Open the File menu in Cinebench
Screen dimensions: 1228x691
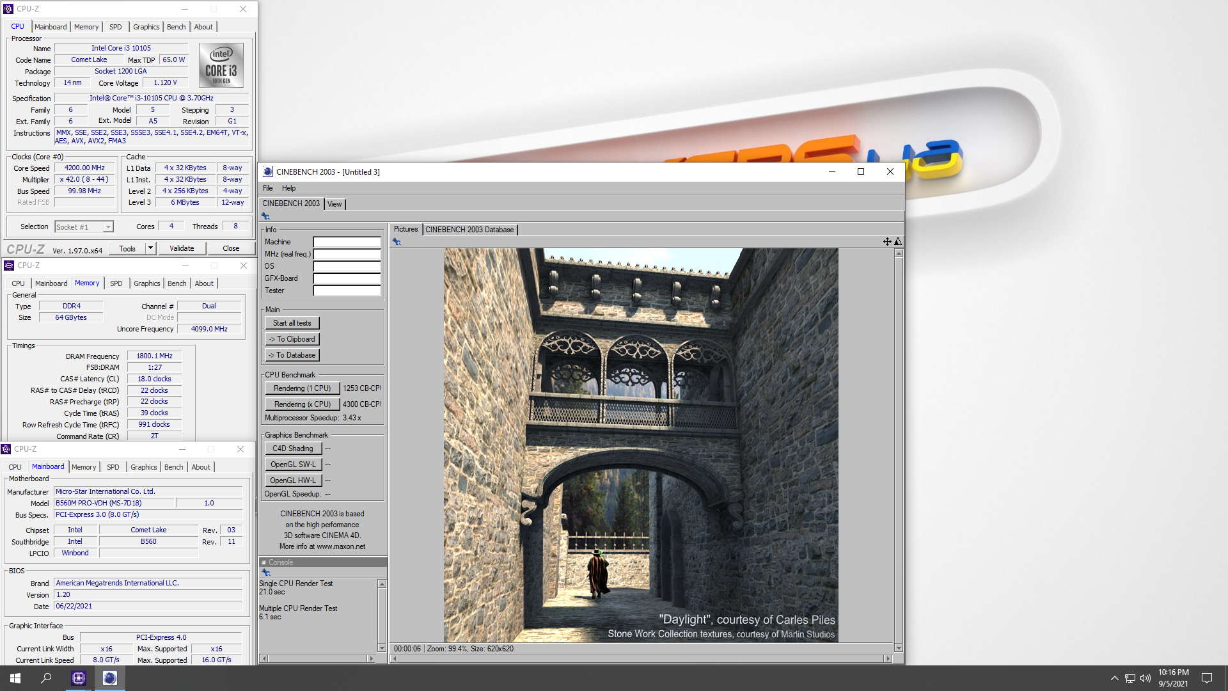click(267, 188)
